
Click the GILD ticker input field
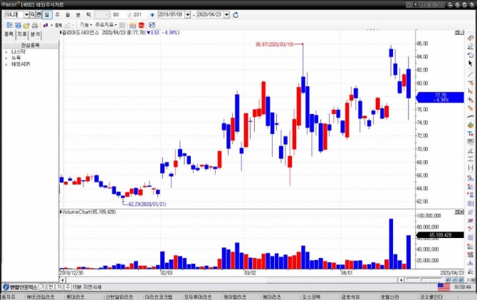point(14,15)
